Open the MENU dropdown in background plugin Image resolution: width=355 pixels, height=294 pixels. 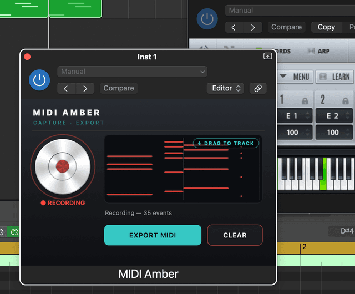[x=295, y=77]
